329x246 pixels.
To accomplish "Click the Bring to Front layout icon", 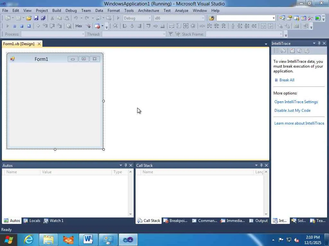I will pyautogui.click(x=280, y=26).
